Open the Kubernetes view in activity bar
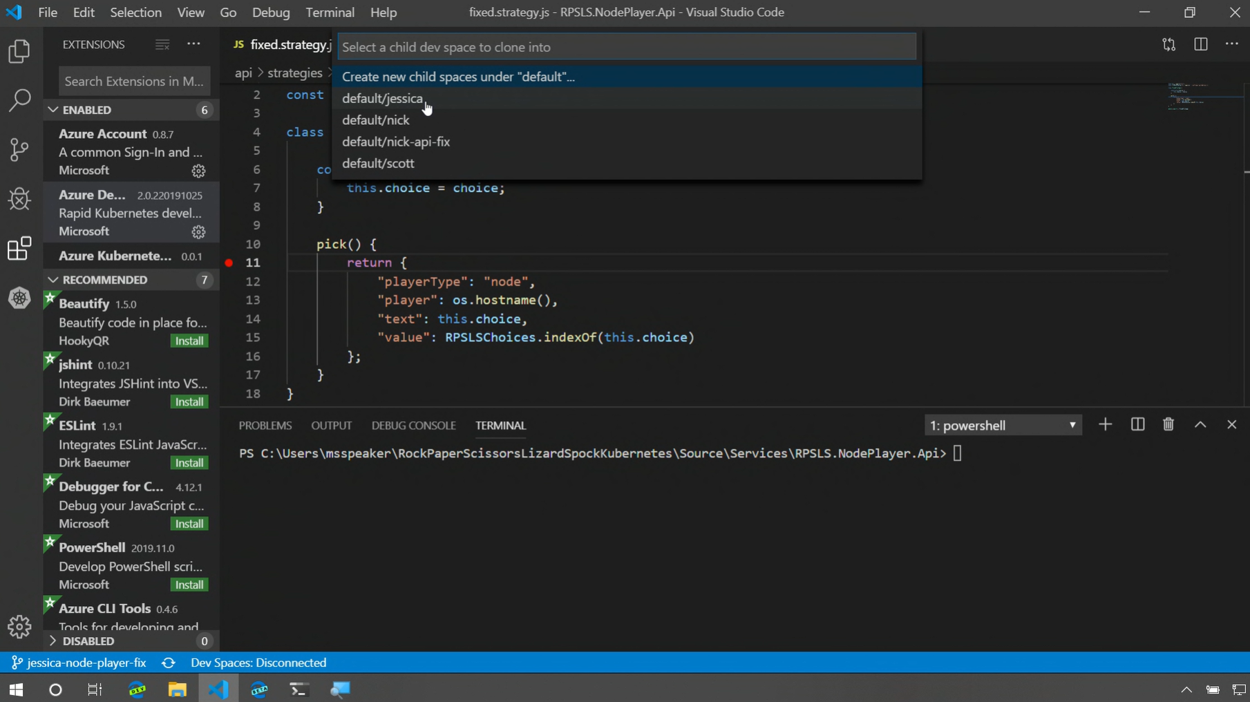This screenshot has width=1250, height=702. 19,298
